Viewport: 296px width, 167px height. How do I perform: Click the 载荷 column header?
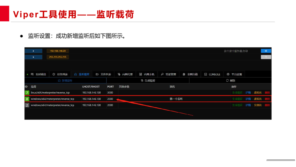[x=34, y=87]
